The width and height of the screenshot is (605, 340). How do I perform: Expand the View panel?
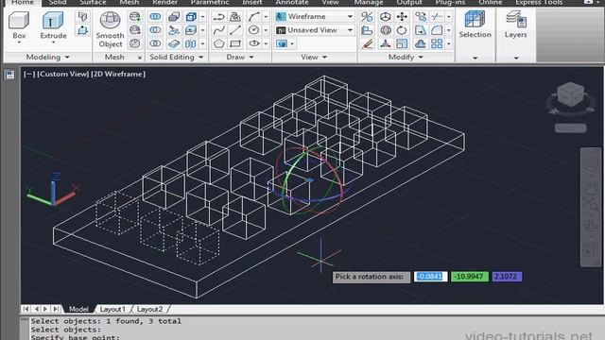(314, 57)
